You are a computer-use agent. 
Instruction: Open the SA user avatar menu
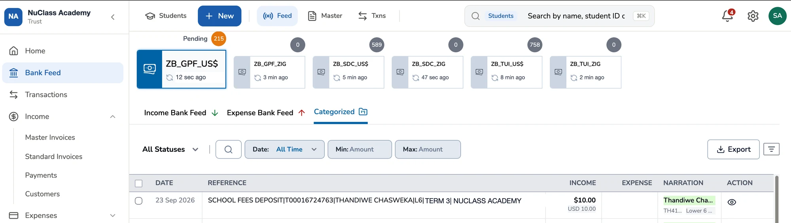[777, 16]
